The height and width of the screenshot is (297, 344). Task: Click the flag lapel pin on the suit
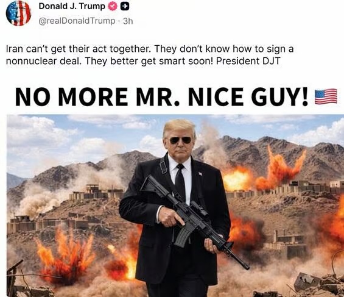pos(200,174)
